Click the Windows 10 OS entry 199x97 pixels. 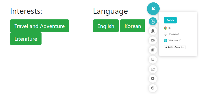pyautogui.click(x=173, y=41)
